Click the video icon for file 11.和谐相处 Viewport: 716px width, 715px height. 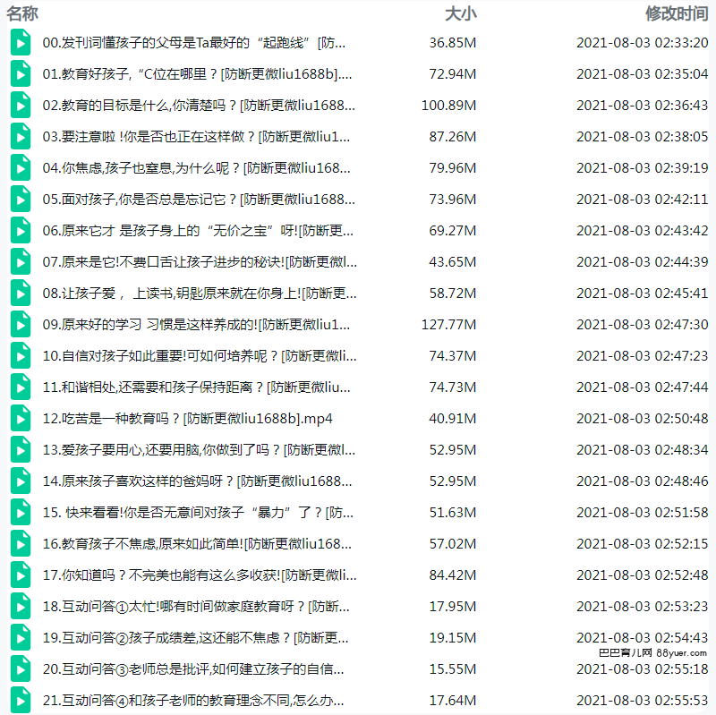pos(21,387)
